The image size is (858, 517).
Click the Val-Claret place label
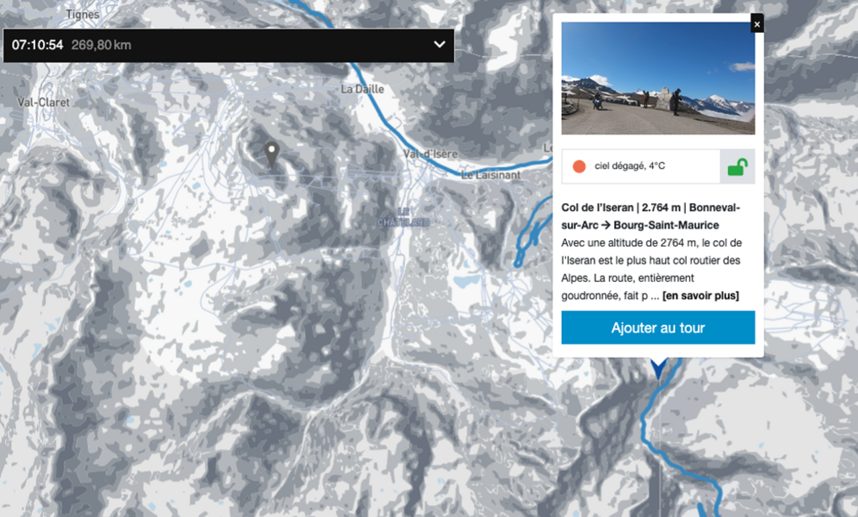pyautogui.click(x=44, y=103)
